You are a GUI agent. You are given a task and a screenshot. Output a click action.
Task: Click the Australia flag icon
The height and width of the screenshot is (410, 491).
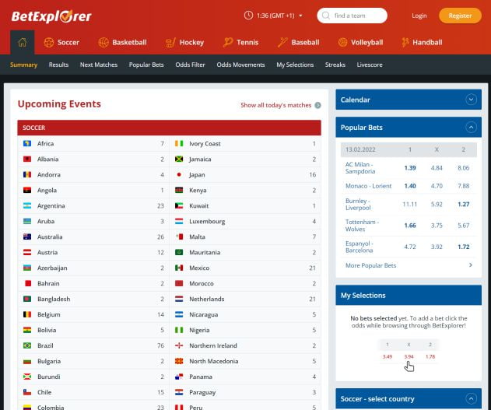click(27, 237)
